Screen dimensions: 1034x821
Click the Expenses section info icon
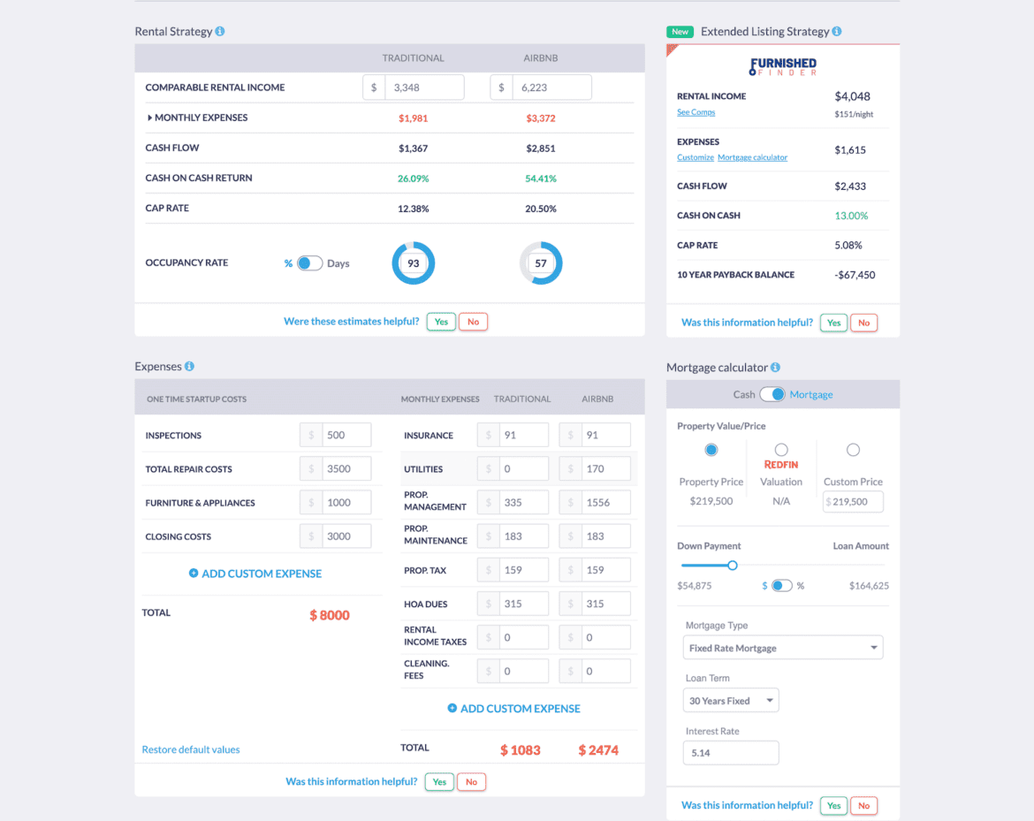(189, 367)
